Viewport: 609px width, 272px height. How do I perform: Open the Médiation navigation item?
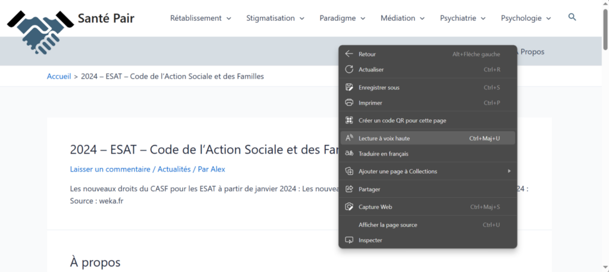[398, 18]
